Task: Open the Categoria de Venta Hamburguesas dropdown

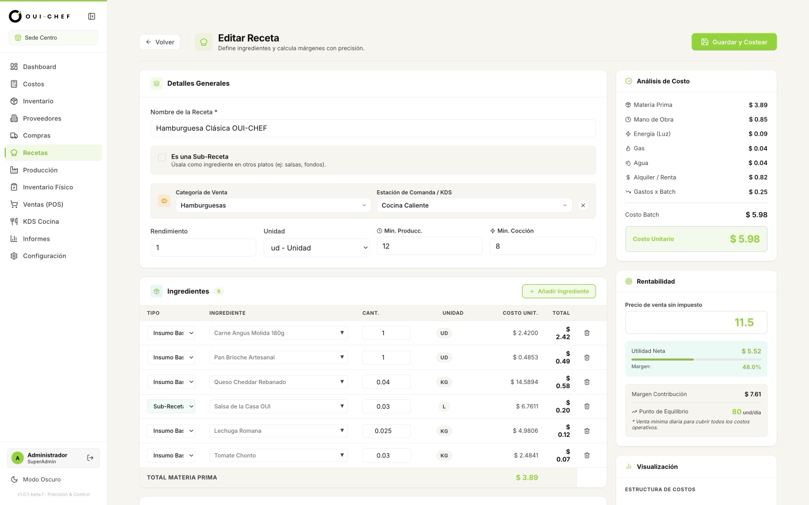Action: 273,206
